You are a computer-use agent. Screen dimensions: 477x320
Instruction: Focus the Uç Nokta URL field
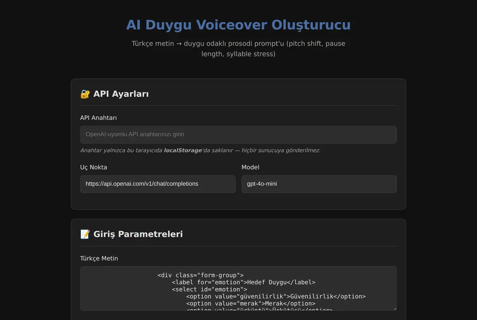(158, 184)
